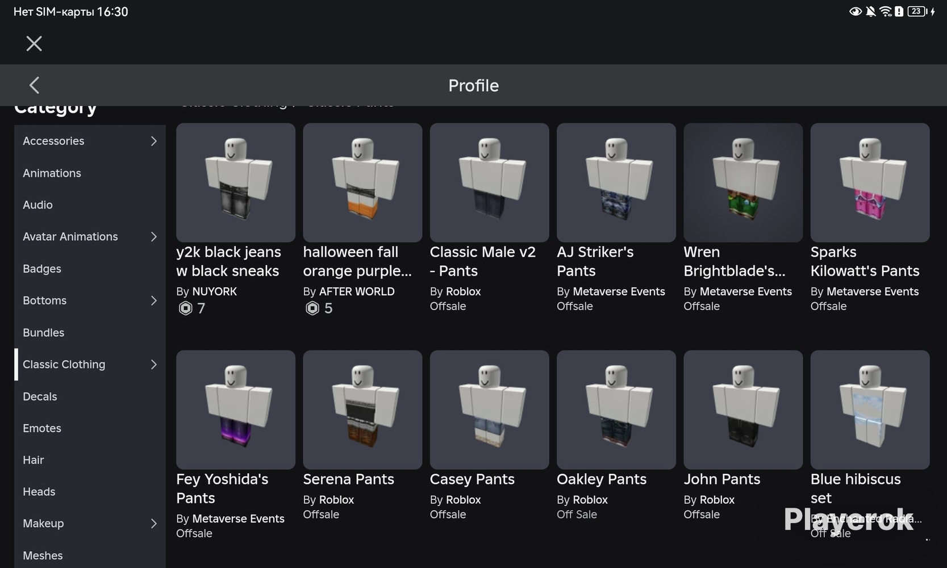The image size is (947, 568).
Task: Open Roblox creator link under John Pants
Action: [x=717, y=500]
